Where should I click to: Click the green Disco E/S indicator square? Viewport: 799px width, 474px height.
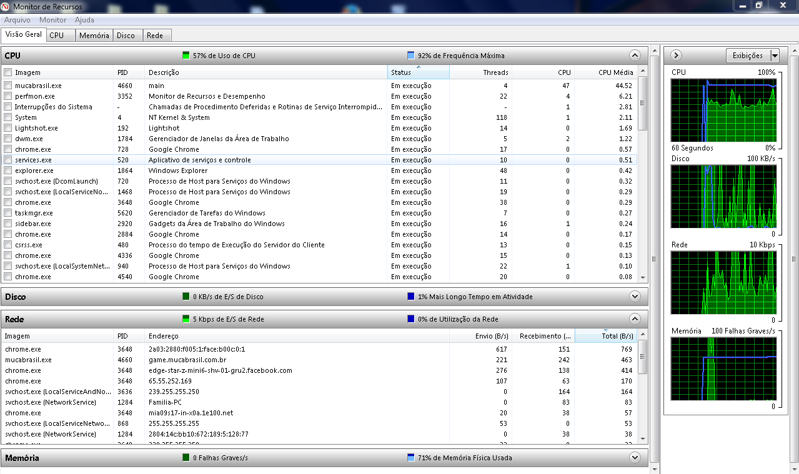click(186, 297)
